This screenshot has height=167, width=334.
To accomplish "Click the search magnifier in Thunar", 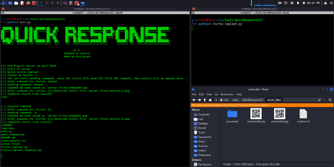I will point(329,100).
